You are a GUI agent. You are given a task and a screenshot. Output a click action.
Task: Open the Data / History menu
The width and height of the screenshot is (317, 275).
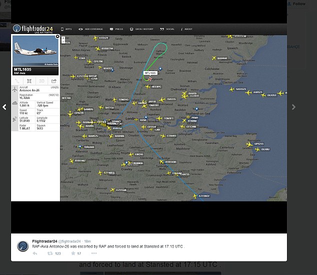pyautogui.click(x=141, y=29)
